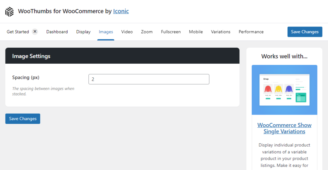
Task: Click the bottom Save Changes button
Action: [23, 118]
